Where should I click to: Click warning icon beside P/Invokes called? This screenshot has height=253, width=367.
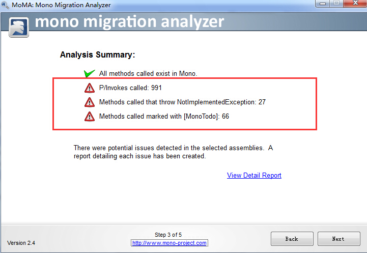click(x=90, y=88)
